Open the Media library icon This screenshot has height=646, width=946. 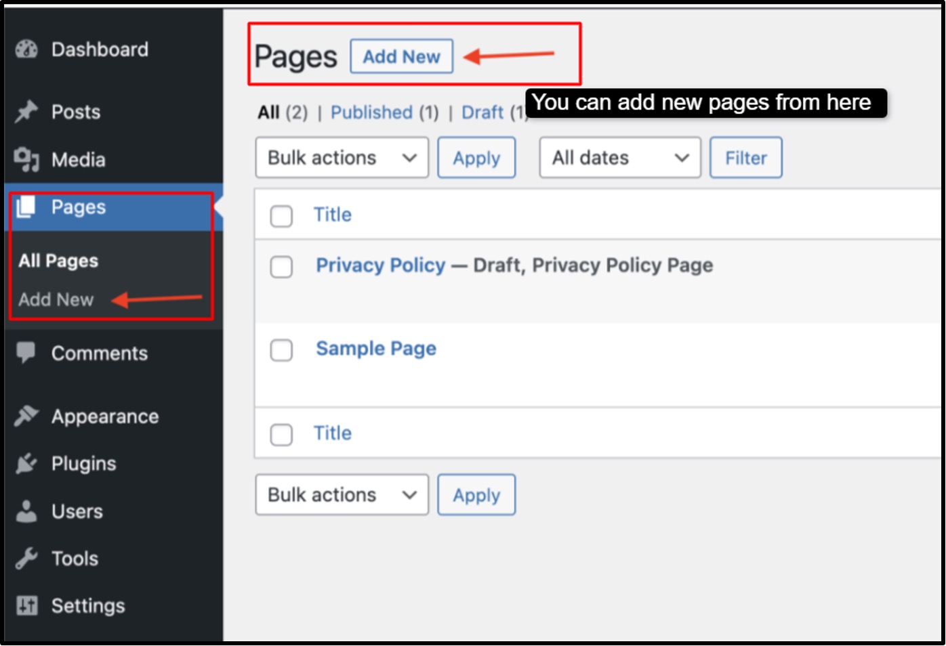point(25,159)
